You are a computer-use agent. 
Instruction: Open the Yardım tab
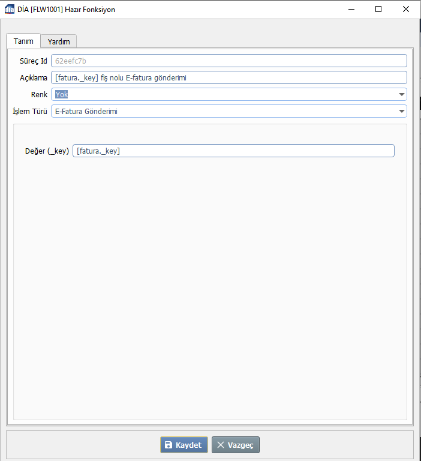(x=59, y=41)
